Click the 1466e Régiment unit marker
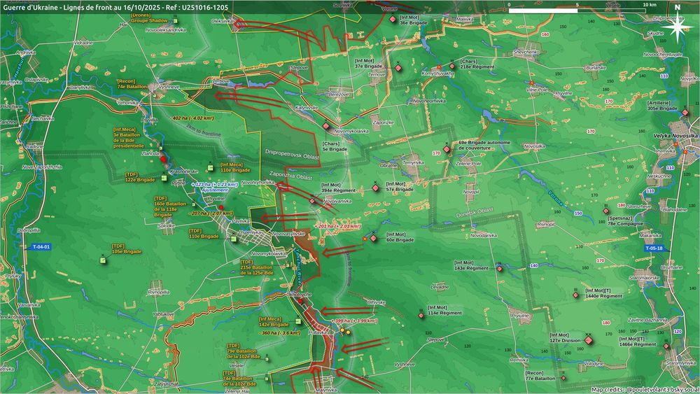Screen dimensions: 700x394 point(666,346)
